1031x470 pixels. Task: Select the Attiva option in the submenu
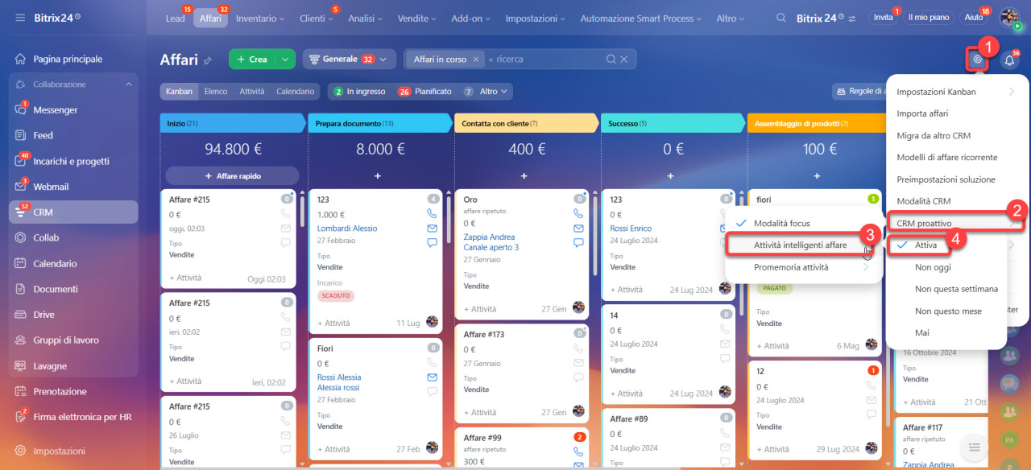tap(925, 245)
